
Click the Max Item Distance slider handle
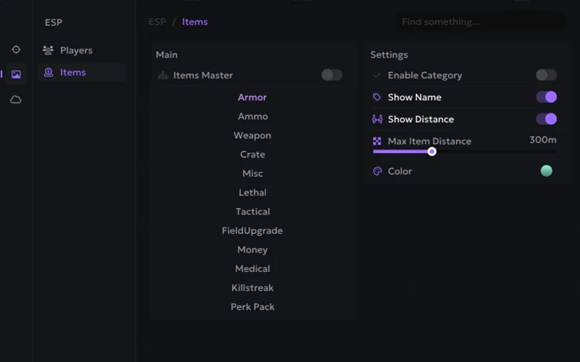(x=431, y=151)
